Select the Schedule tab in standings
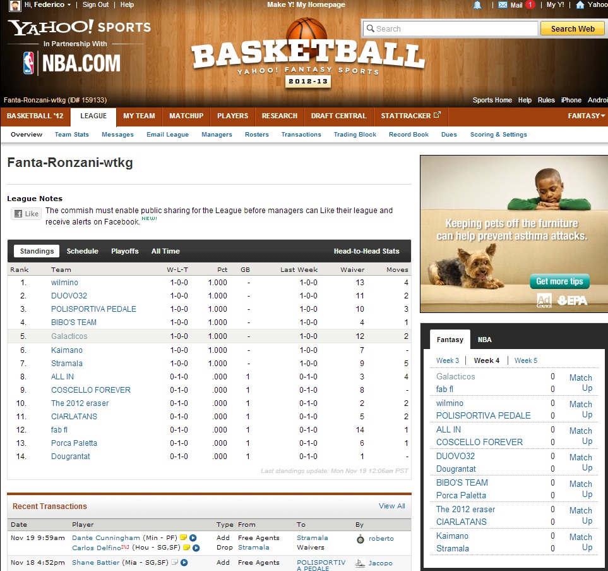 [x=82, y=251]
